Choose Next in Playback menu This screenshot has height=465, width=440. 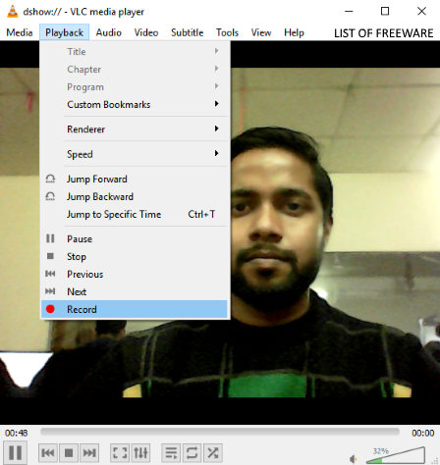(x=134, y=291)
